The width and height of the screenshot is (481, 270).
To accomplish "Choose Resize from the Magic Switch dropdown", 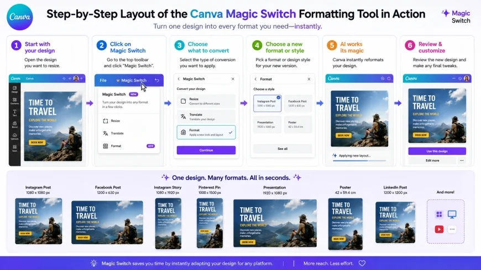I will point(129,121).
